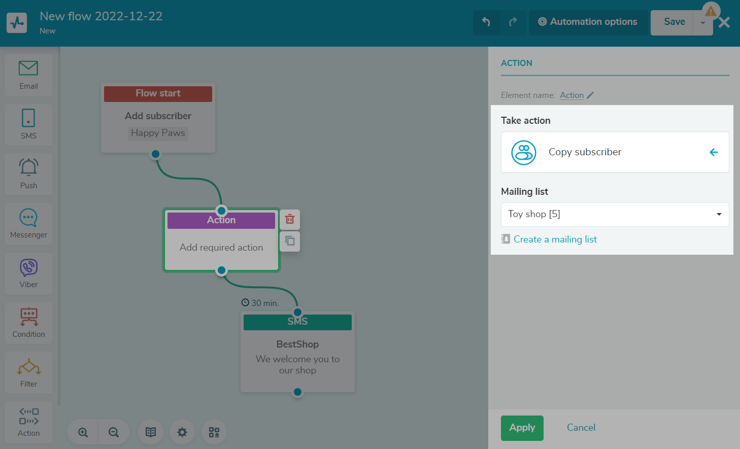Viewport: 740px width, 449px height.
Task: Open Automation options
Action: (x=588, y=22)
